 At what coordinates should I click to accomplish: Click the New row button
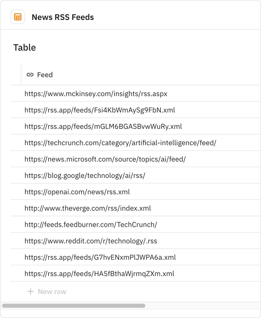click(52, 291)
